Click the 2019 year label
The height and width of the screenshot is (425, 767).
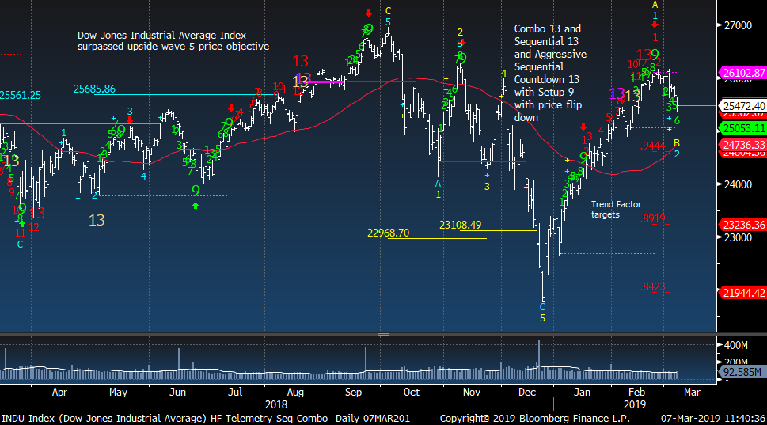(635, 405)
